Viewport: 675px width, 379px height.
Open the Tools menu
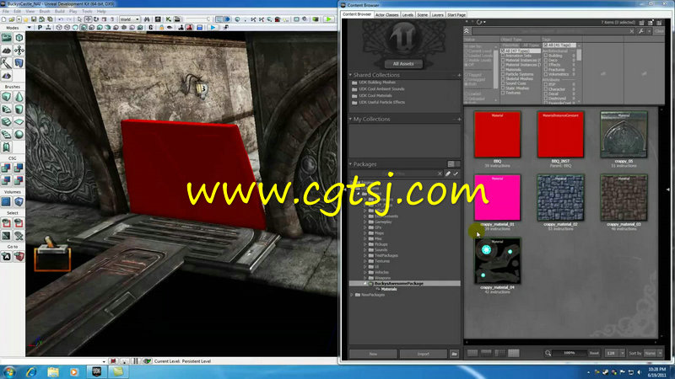point(87,11)
